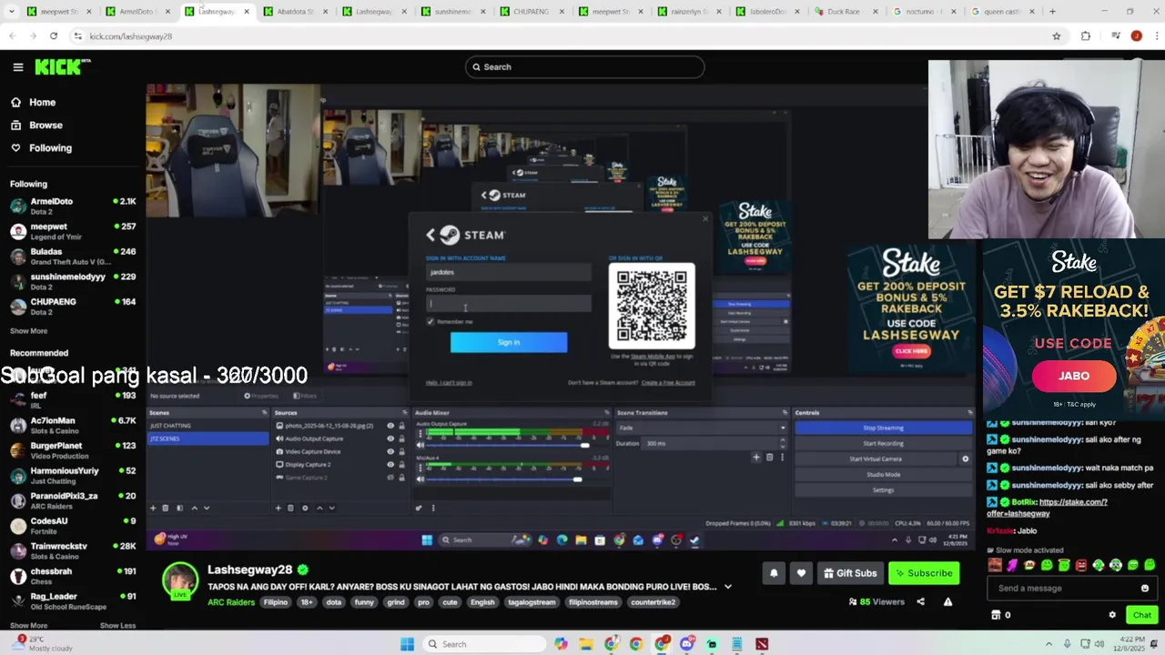Open Windows Start menu
The image size is (1165, 655).
(407, 644)
